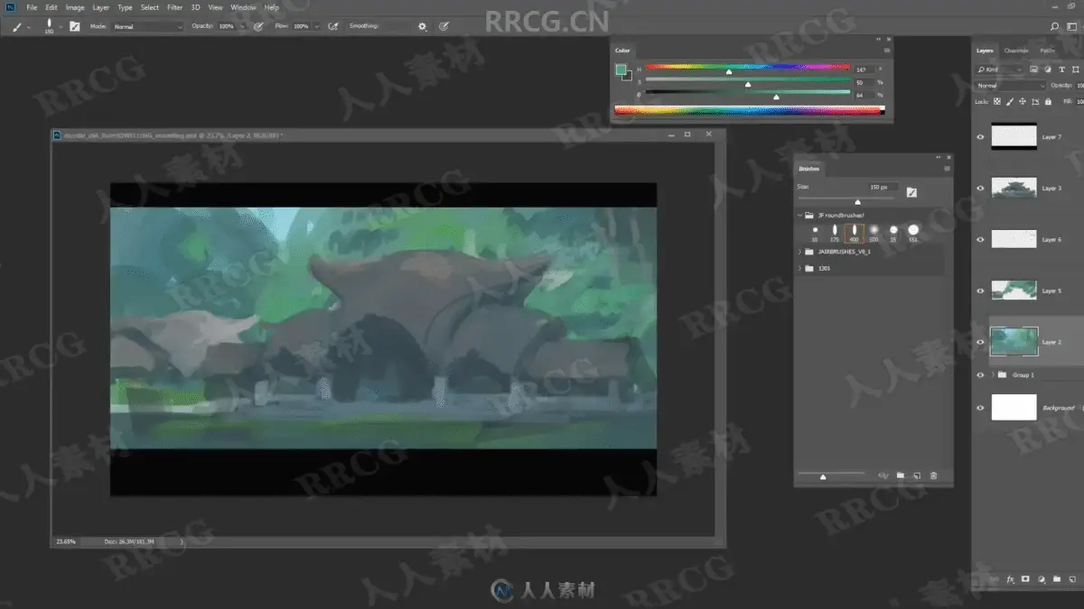
Task: Hide Layer 7 with eye icon
Action: [x=981, y=136]
